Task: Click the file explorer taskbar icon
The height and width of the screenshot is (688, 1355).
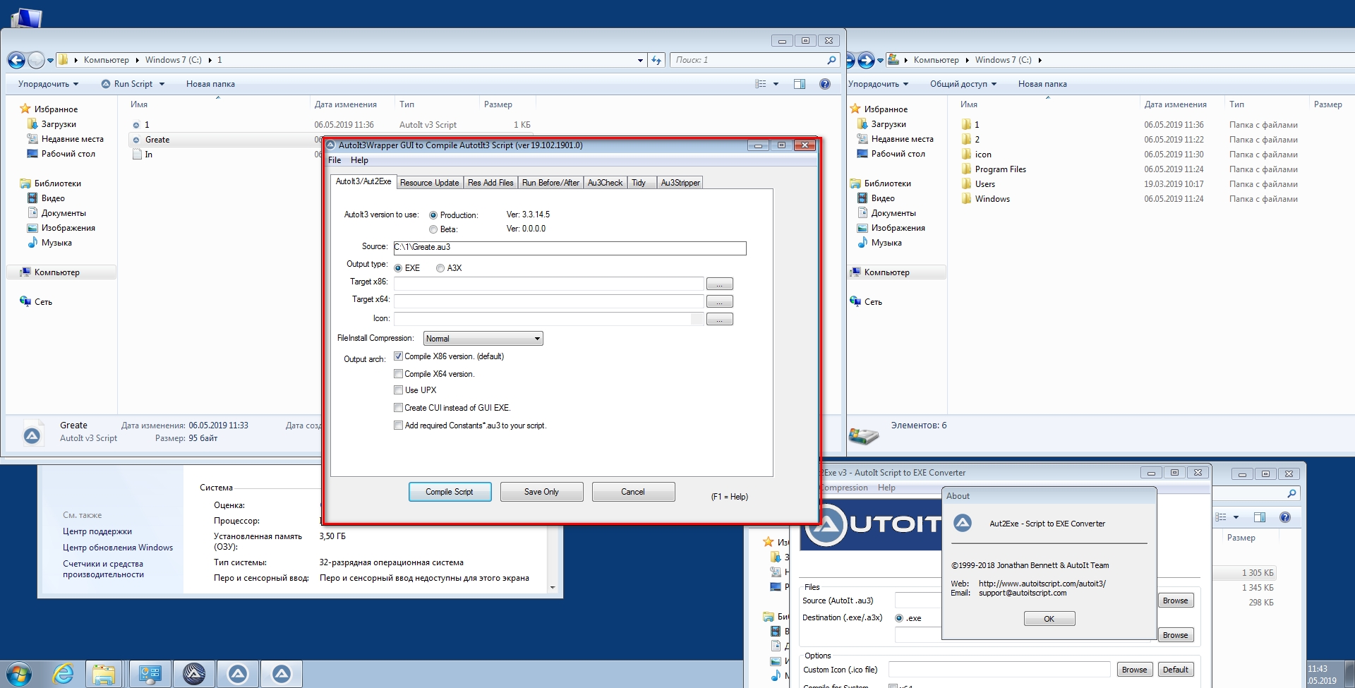Action: 104,675
